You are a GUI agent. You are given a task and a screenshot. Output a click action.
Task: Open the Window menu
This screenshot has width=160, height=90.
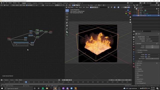point(15,3)
